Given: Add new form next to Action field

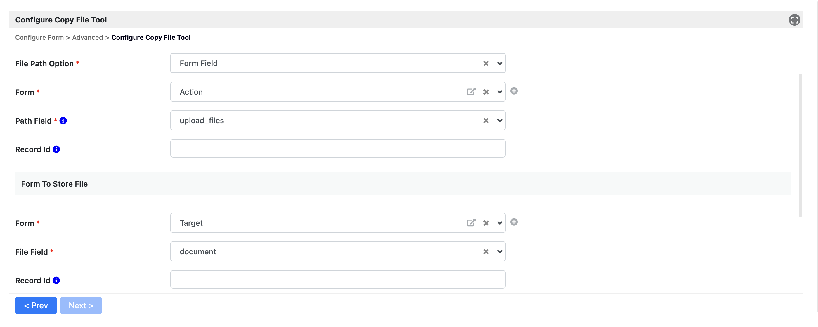Looking at the screenshot, I should [514, 91].
